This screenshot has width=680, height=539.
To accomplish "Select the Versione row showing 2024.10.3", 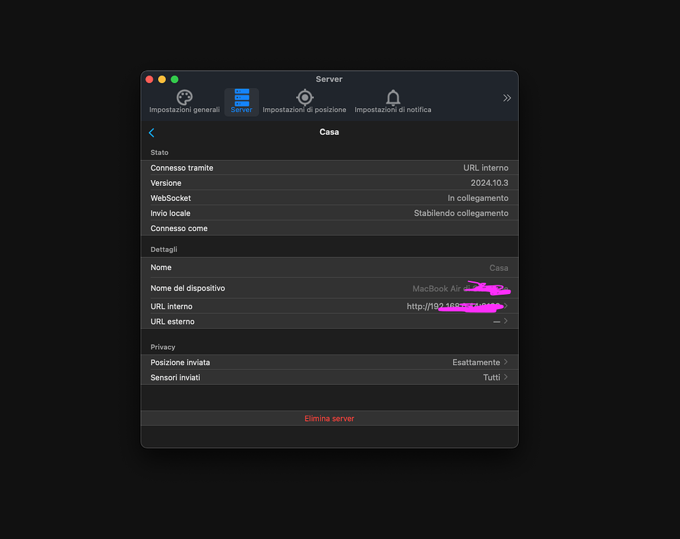I will point(329,183).
